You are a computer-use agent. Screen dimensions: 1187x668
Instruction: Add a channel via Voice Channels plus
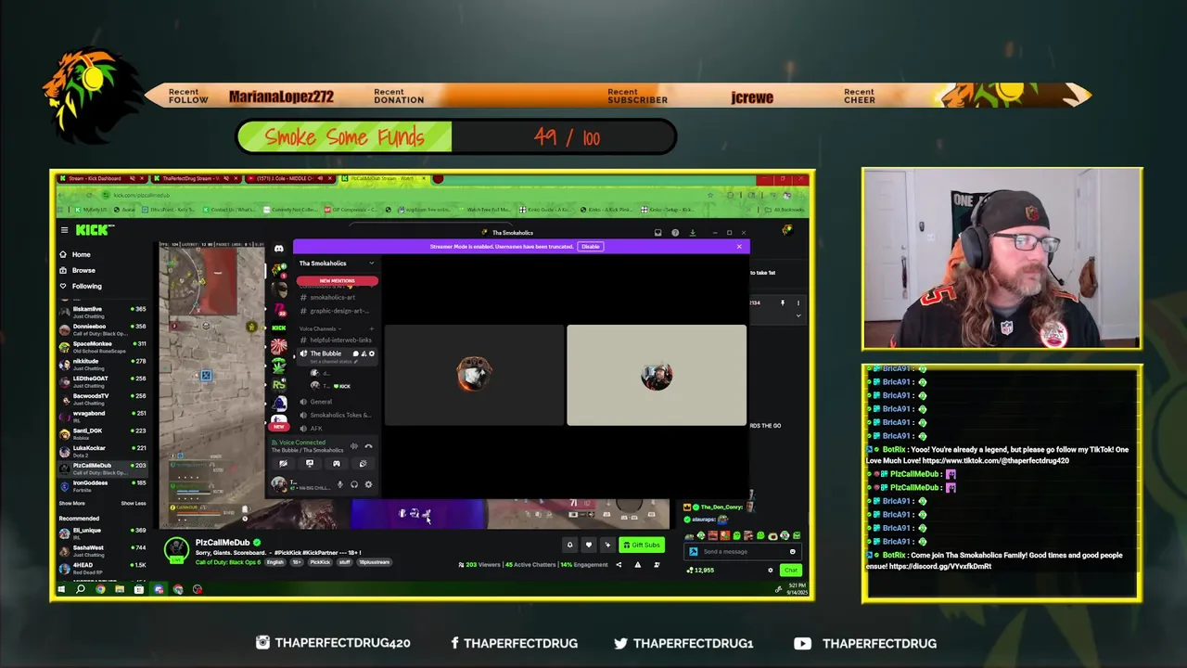pos(372,328)
